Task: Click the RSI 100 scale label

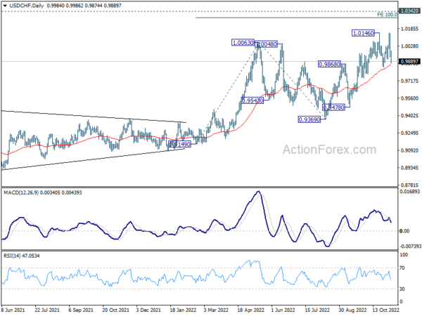Action: click(404, 255)
